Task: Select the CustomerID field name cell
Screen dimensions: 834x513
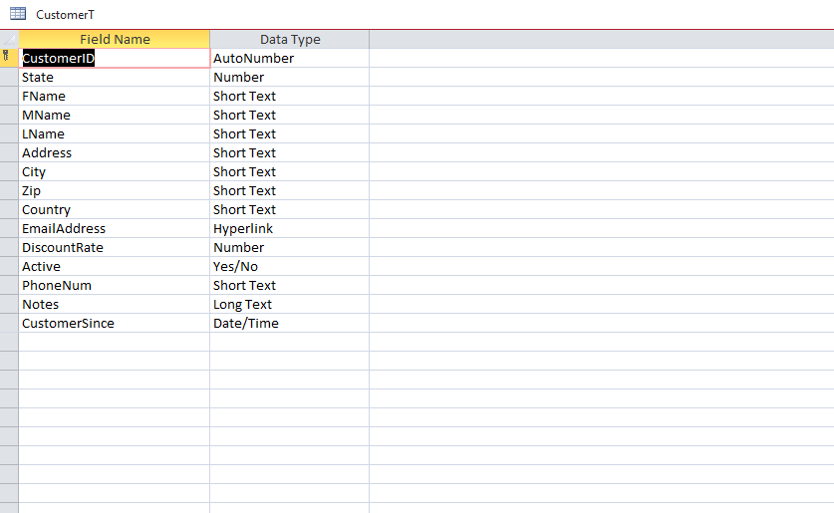Action: (115, 58)
